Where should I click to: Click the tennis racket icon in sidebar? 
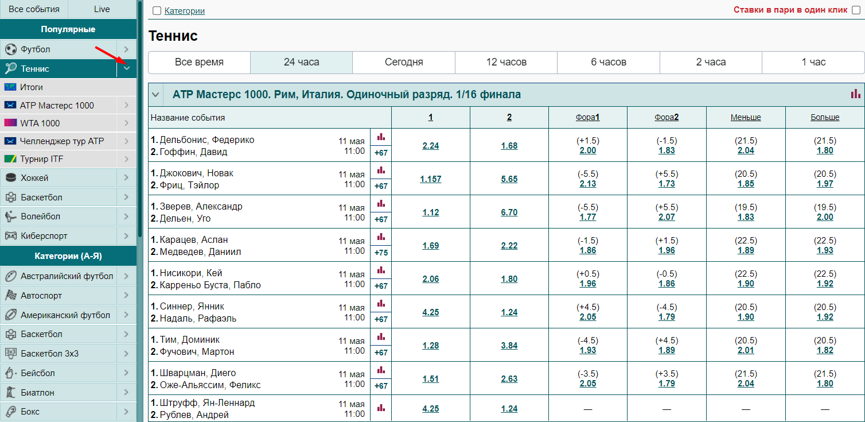pos(10,68)
